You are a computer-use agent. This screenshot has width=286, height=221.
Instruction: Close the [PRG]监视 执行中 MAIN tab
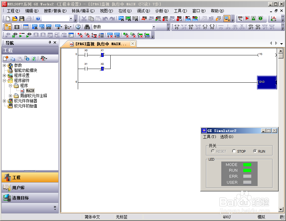(x=133, y=44)
